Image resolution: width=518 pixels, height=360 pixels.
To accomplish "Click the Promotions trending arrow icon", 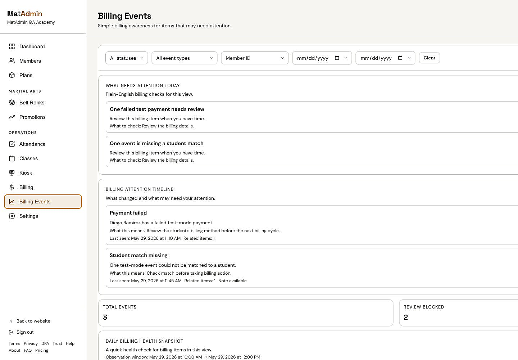I will (12, 117).
